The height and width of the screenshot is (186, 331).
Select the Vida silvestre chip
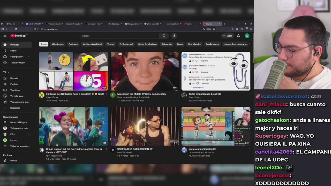coord(194,44)
